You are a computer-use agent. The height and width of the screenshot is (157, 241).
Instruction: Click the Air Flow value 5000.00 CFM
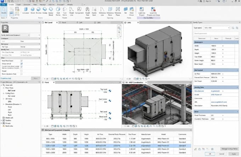216,74
